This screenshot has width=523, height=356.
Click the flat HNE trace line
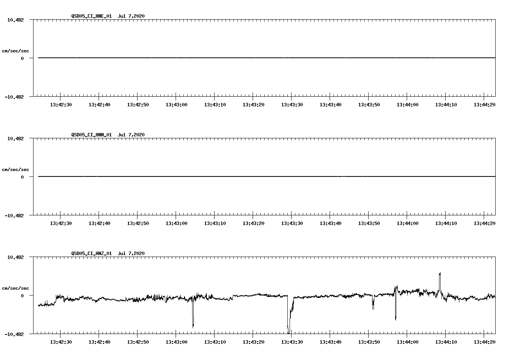[x=267, y=58]
